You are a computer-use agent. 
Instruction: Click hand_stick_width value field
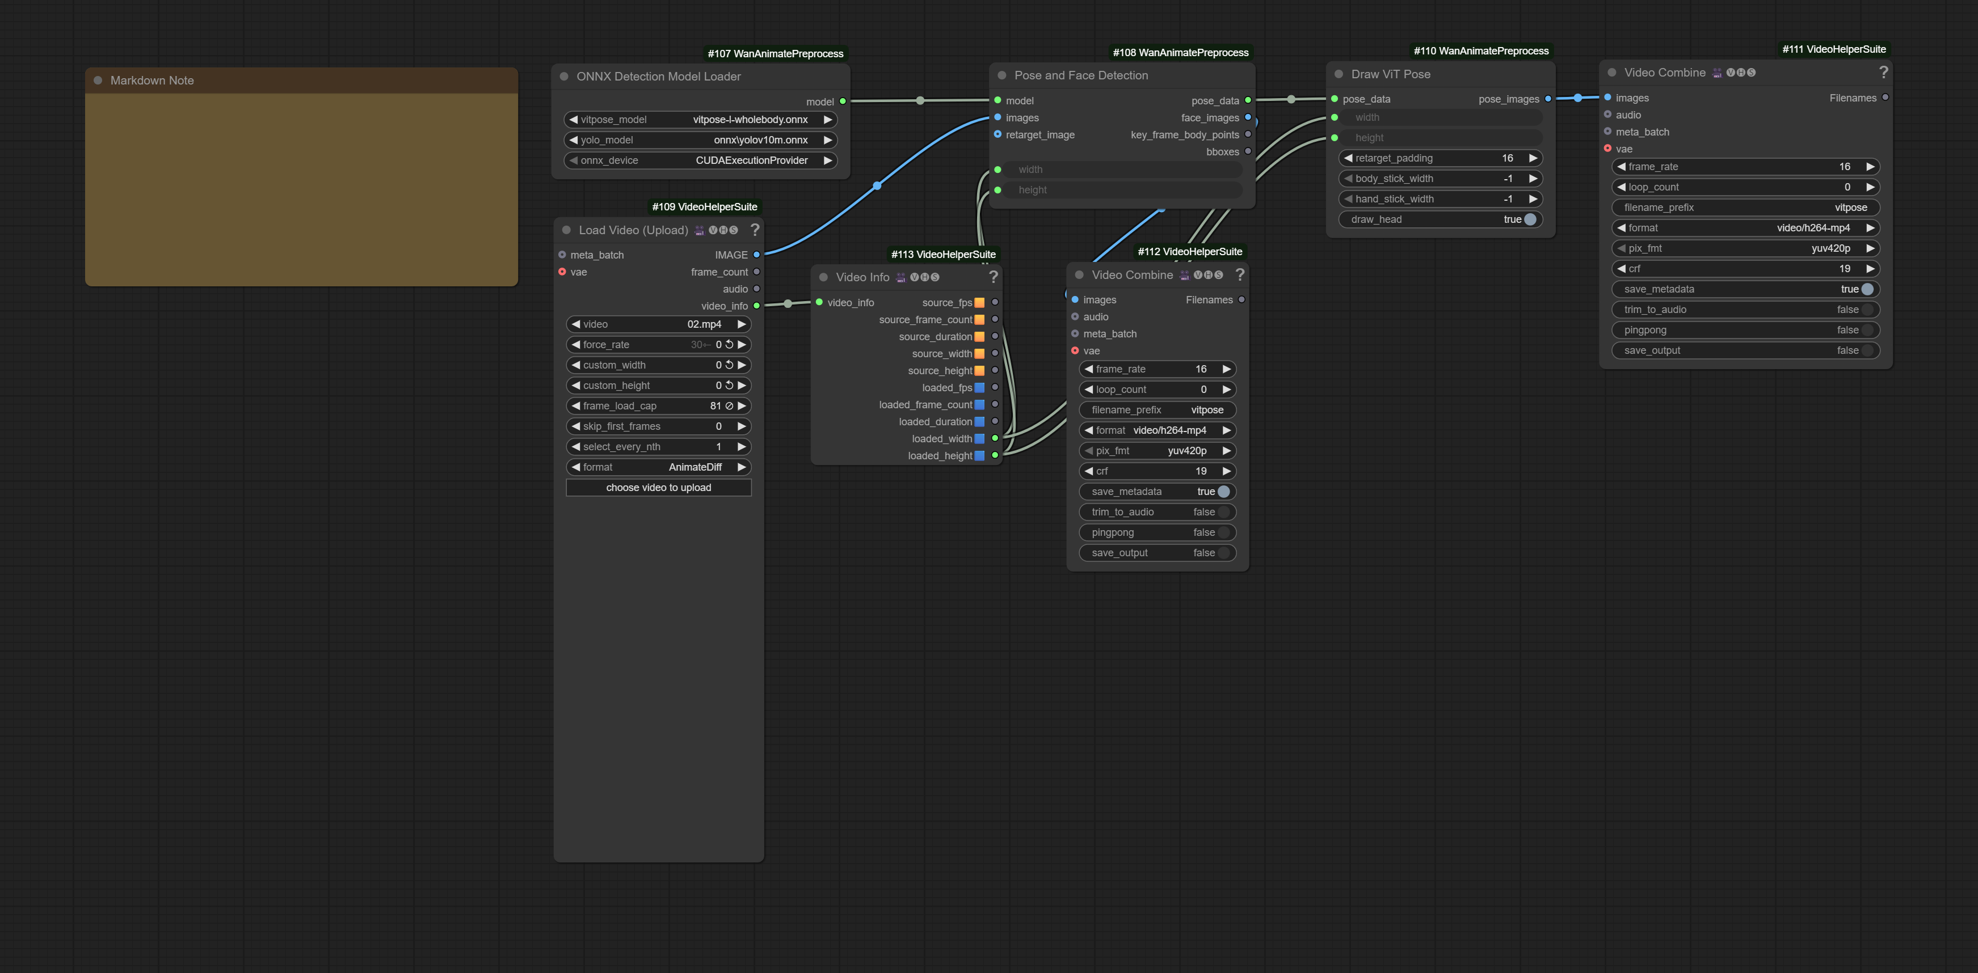(1441, 199)
